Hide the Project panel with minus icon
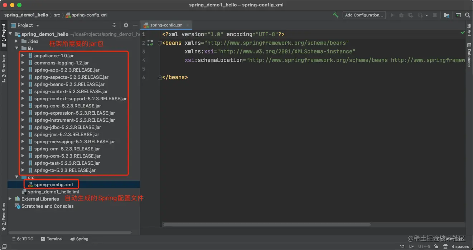The image size is (473, 250). click(135, 25)
